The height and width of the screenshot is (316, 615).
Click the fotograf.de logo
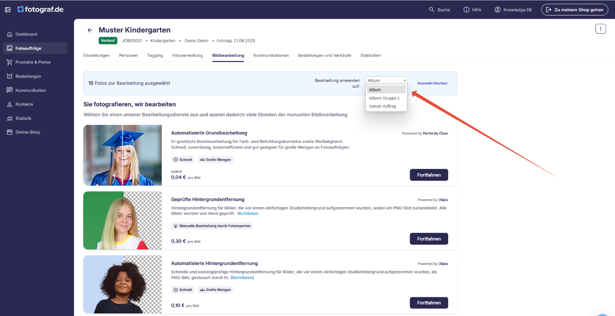(40, 9)
